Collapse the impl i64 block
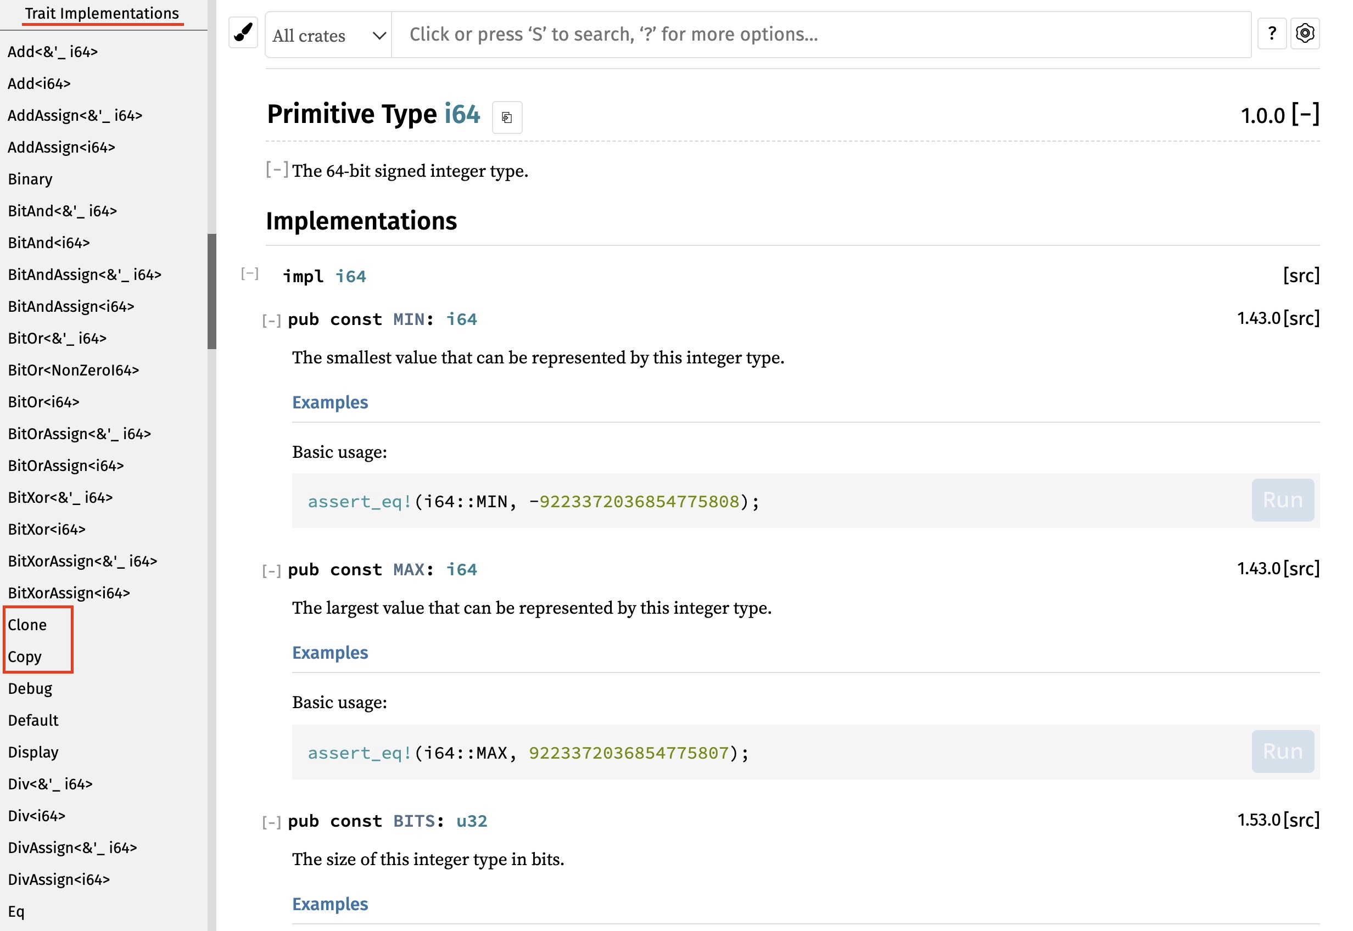The image size is (1353, 931). pyautogui.click(x=249, y=273)
